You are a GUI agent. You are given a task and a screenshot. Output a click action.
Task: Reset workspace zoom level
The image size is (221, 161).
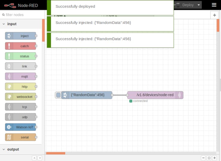pyautogui.click(x=209, y=158)
